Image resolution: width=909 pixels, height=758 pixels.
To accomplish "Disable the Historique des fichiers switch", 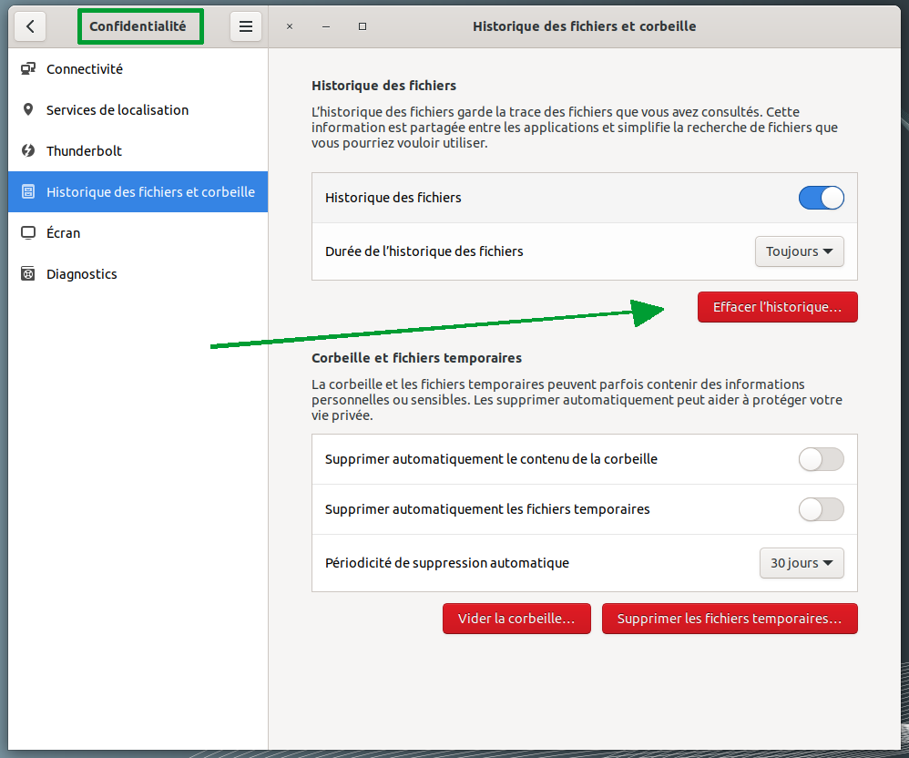I will (x=821, y=198).
